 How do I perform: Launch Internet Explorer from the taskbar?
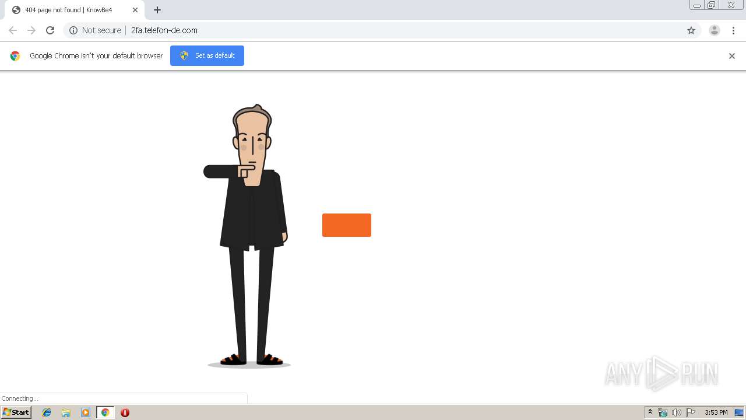click(x=47, y=412)
